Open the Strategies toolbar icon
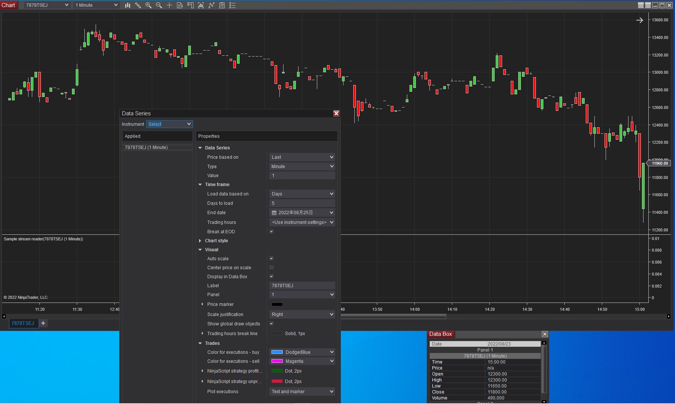675x404 pixels. tap(222, 5)
